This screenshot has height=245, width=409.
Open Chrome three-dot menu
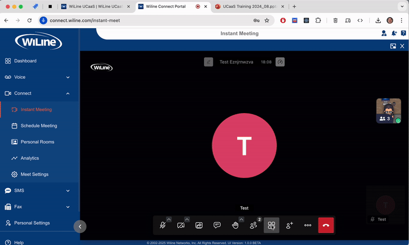[401, 20]
